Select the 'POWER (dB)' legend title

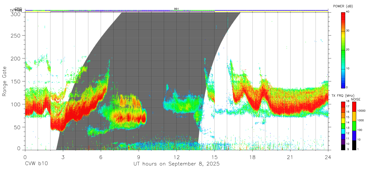343,6
